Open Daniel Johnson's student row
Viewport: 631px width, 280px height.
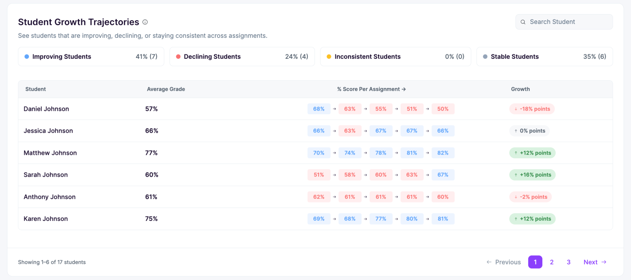coord(315,109)
